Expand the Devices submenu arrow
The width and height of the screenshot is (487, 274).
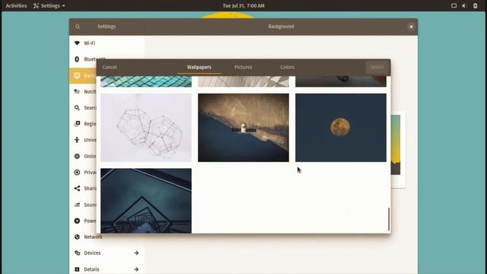coord(136,253)
